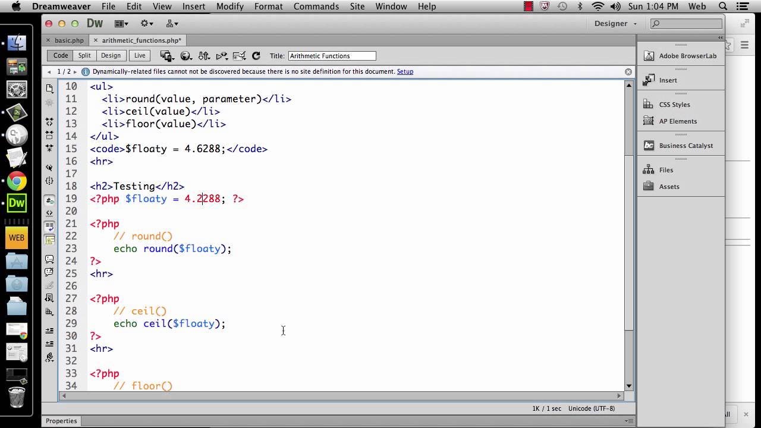Click Format Source Code icon
The width and height of the screenshot is (761, 428).
(x=49, y=357)
